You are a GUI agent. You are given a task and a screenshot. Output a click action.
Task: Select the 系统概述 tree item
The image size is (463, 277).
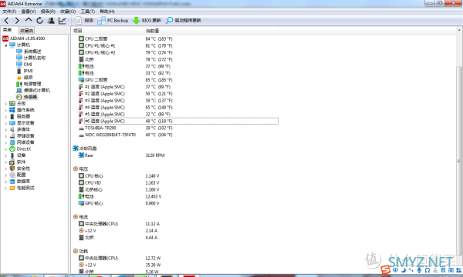(29, 52)
